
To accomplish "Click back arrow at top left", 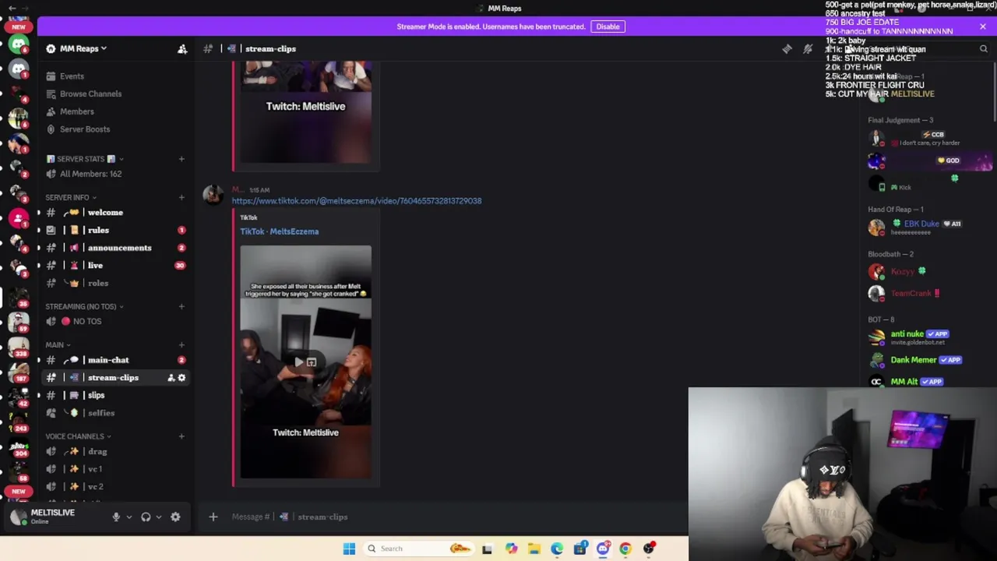I will pos(12,8).
